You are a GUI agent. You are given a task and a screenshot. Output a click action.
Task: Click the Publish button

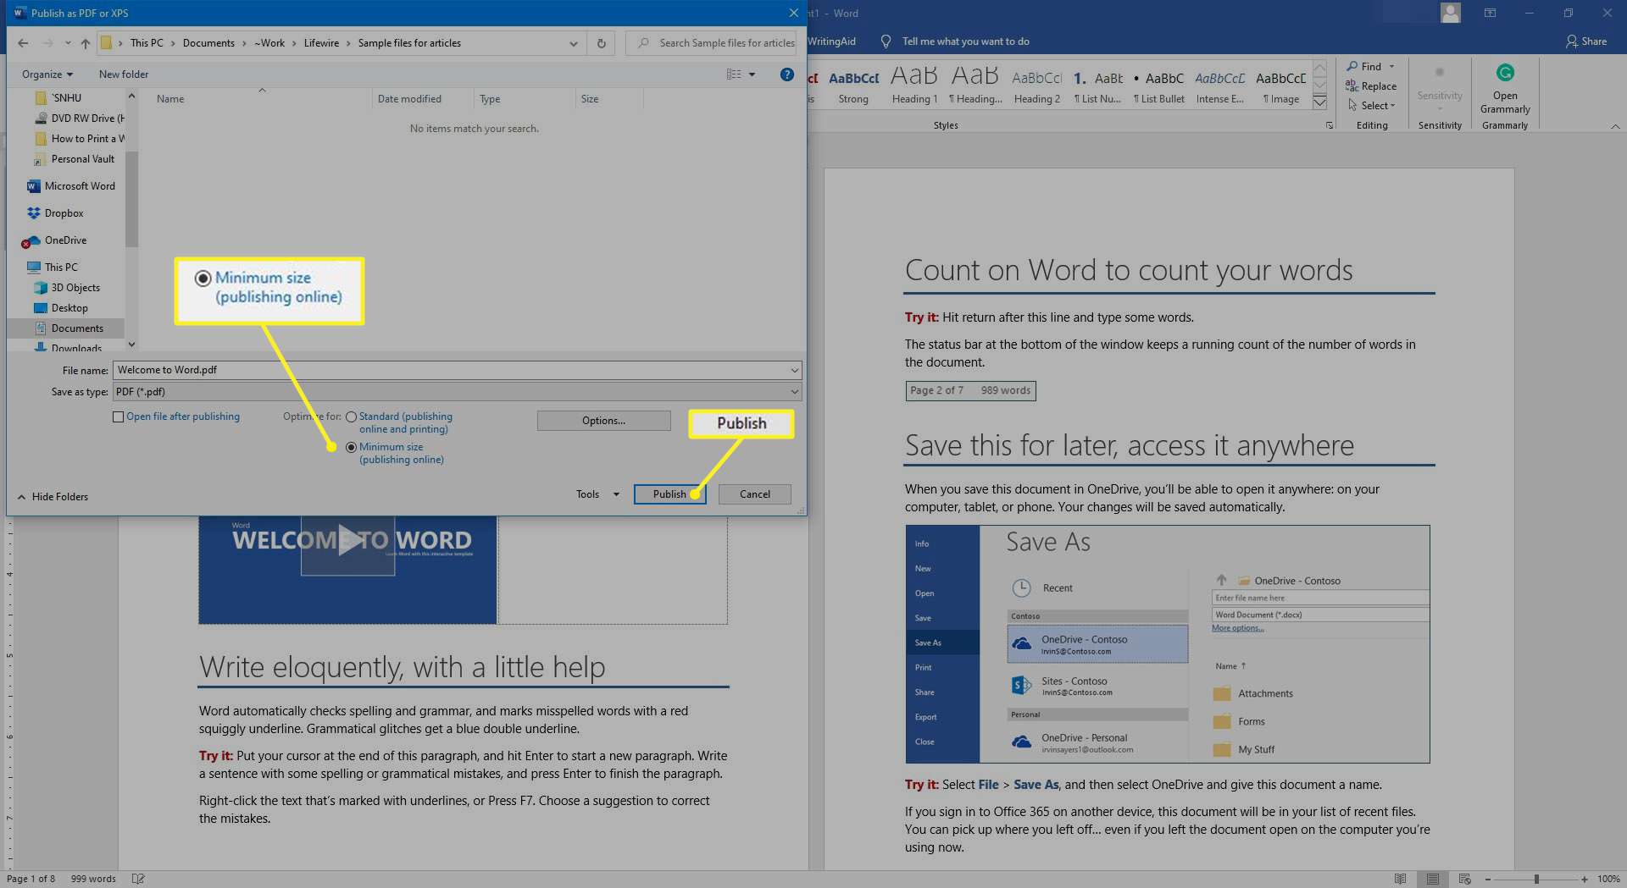point(669,494)
